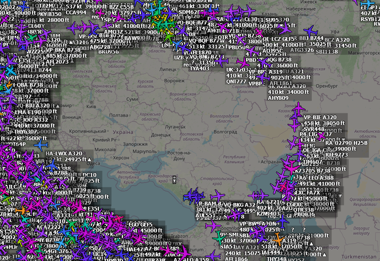Click the AFL1866 callsign label
Image resolution: width=380 pixels, height=261 pixels.
pyautogui.click(x=236, y=258)
